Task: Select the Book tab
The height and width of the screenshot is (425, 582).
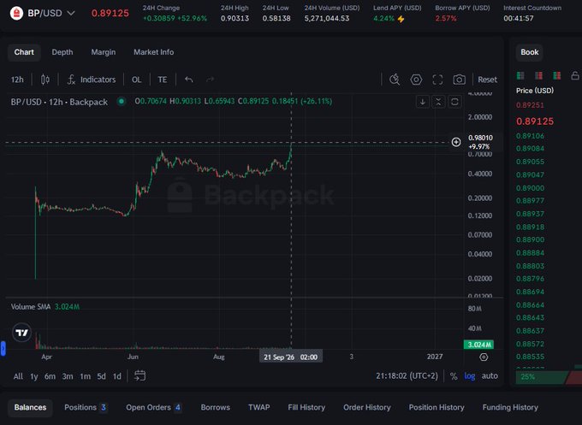Action: tap(529, 52)
